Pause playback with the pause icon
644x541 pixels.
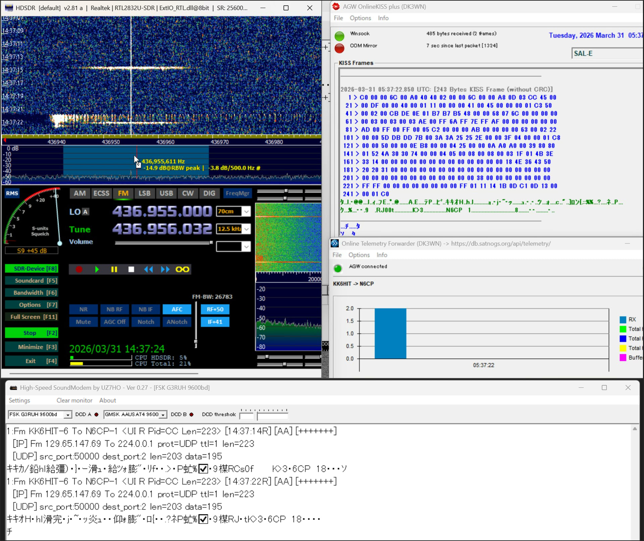(x=114, y=269)
